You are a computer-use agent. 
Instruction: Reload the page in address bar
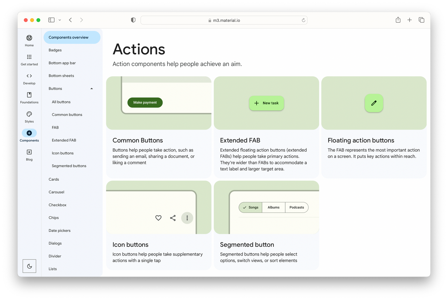coord(303,20)
